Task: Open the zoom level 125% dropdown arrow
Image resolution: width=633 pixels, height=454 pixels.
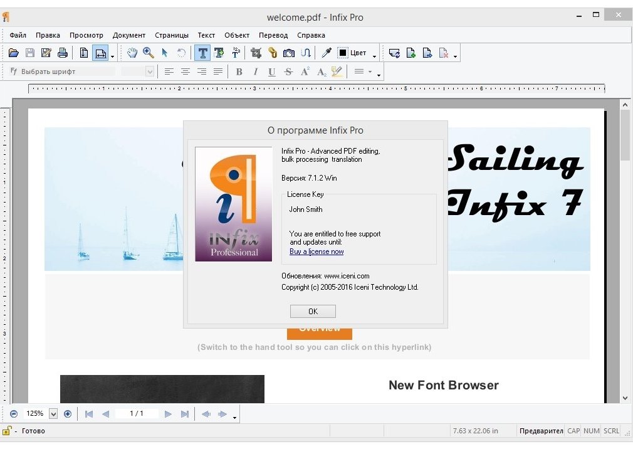Action: (53, 414)
